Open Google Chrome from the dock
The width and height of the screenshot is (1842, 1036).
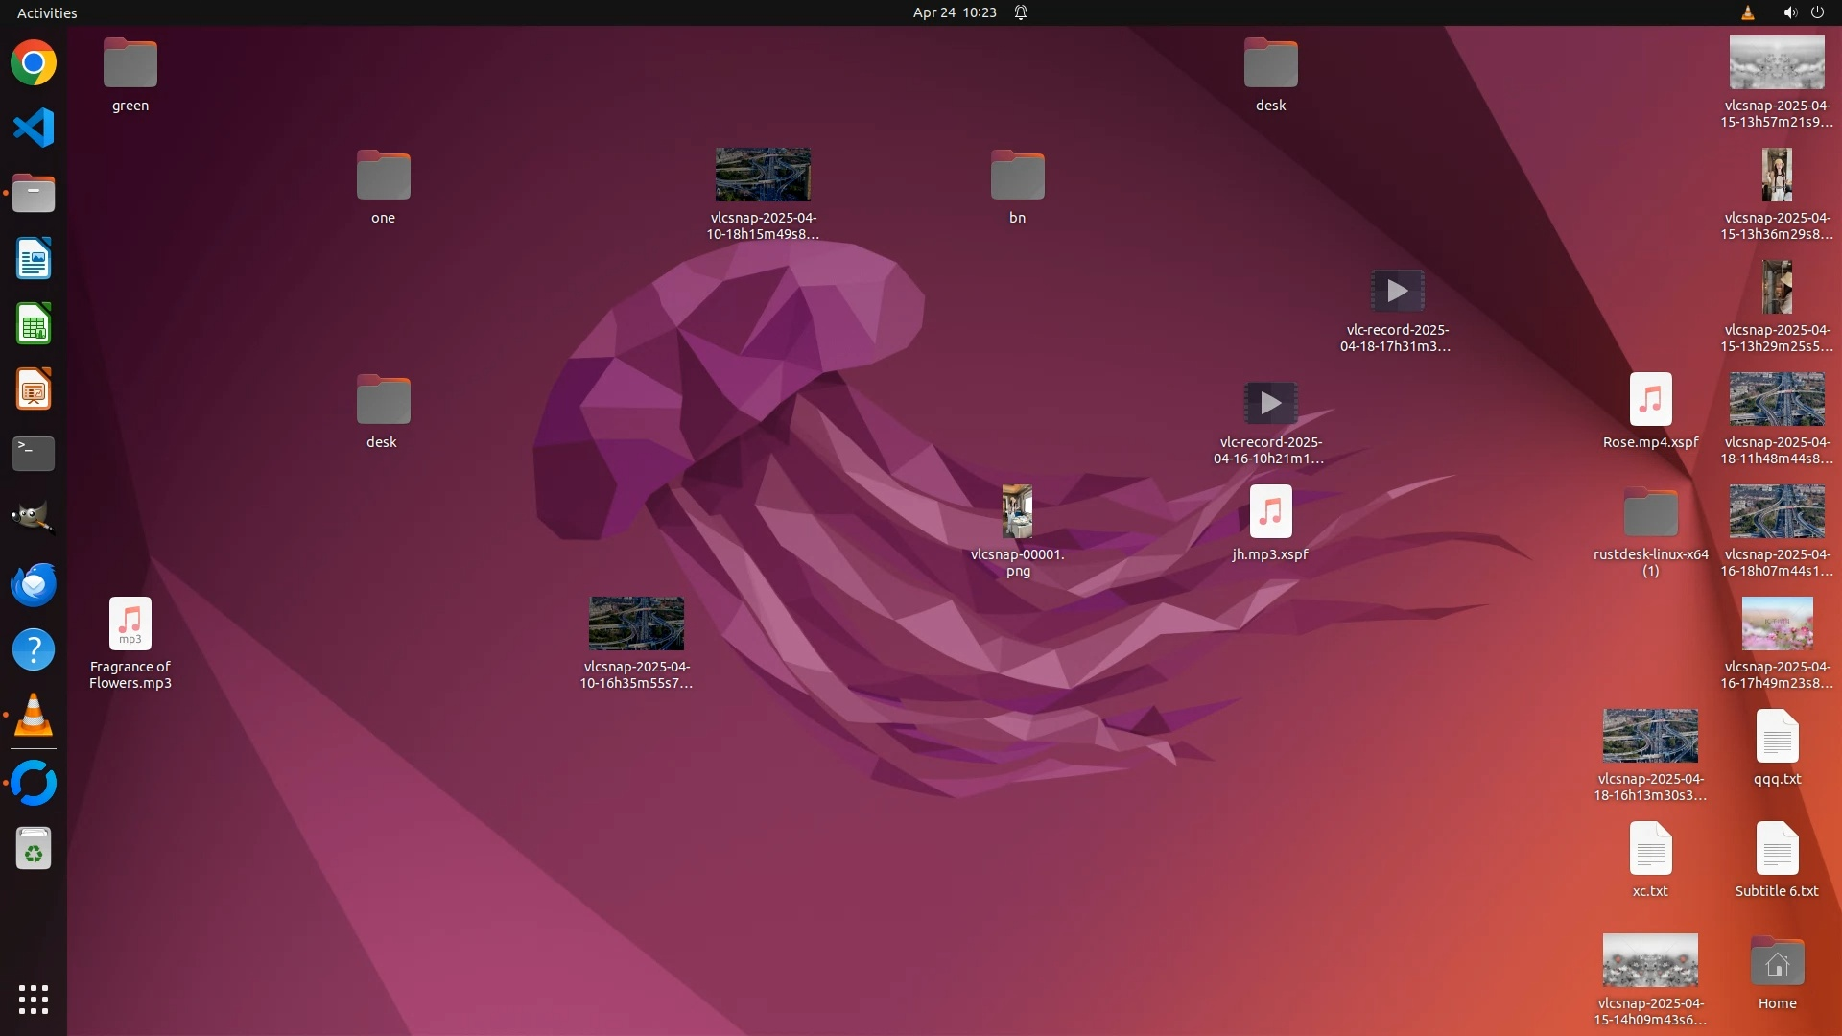click(x=34, y=63)
